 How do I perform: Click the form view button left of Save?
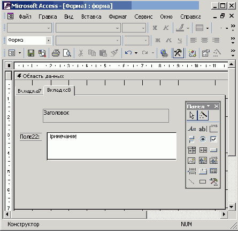tap(12, 53)
